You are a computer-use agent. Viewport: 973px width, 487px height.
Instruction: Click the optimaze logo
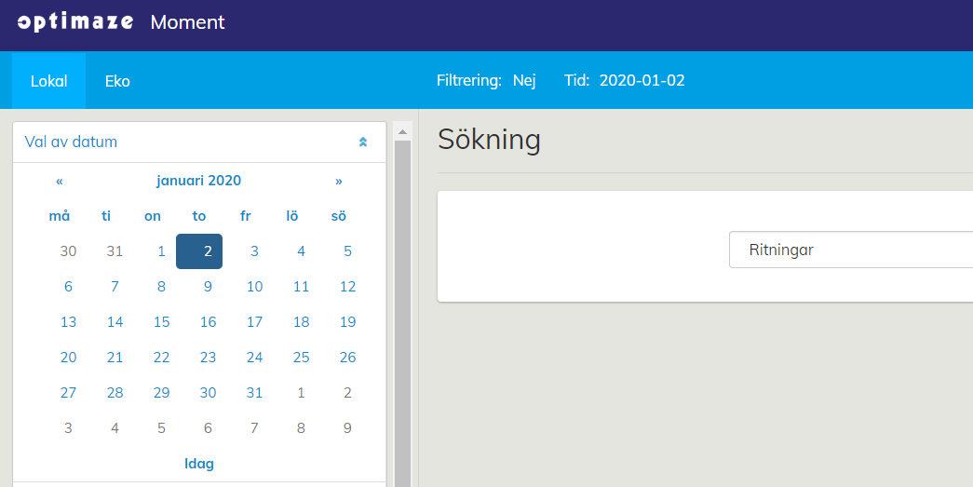pyautogui.click(x=75, y=22)
